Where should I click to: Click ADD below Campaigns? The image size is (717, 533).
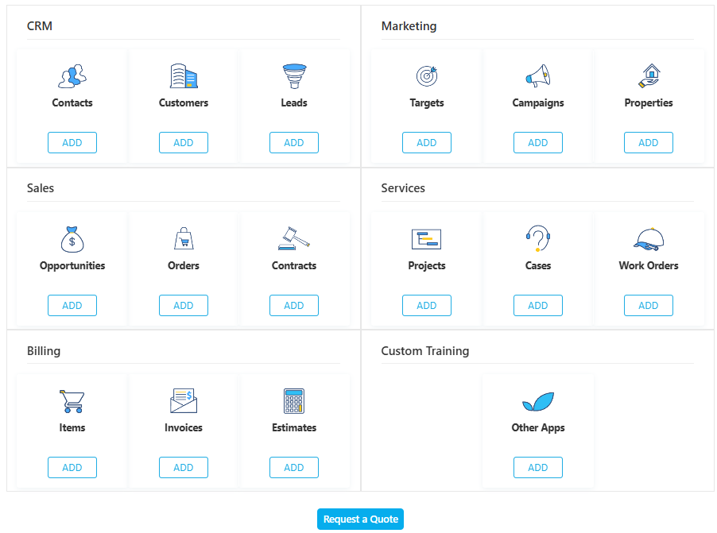(x=537, y=143)
